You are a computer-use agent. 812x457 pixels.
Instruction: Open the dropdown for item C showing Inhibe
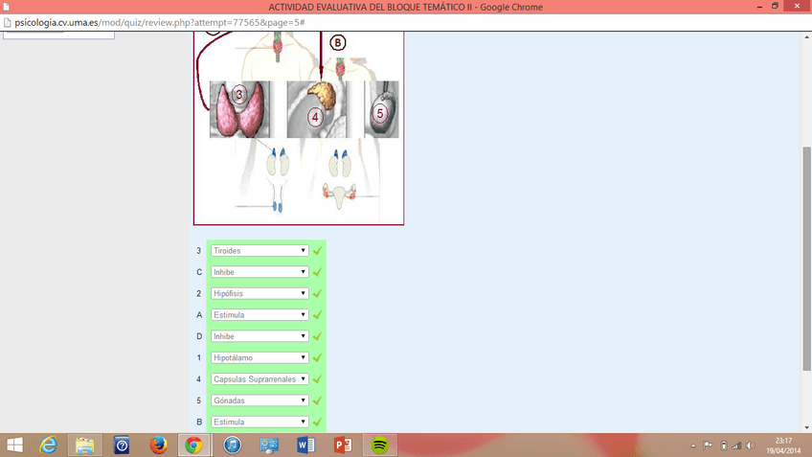click(x=259, y=272)
